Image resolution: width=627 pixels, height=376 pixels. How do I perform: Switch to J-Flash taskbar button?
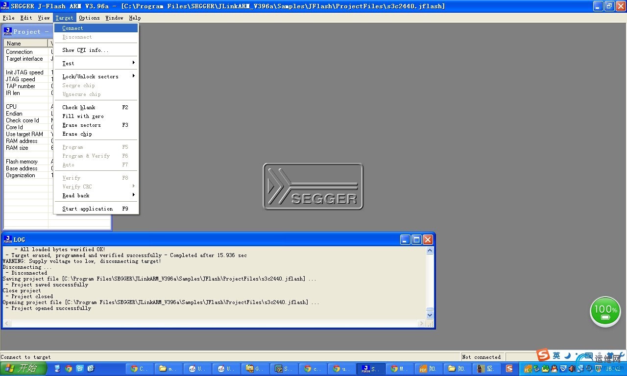[371, 369]
